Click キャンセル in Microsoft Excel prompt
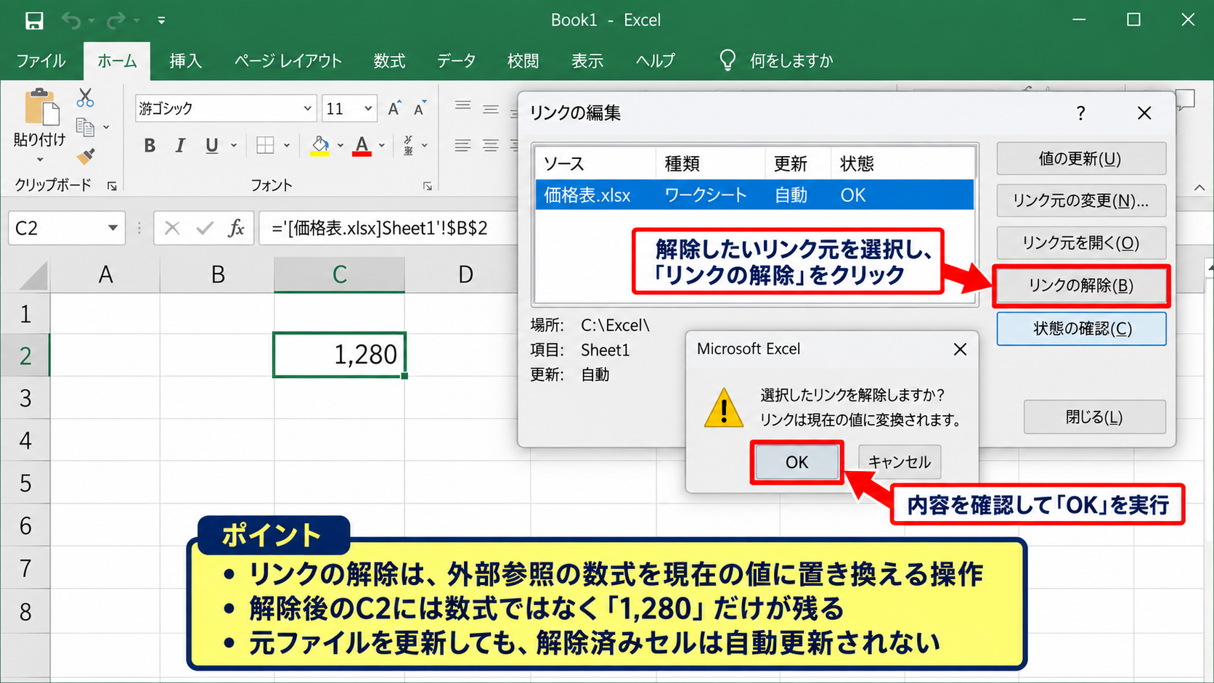This screenshot has width=1214, height=683. click(900, 462)
